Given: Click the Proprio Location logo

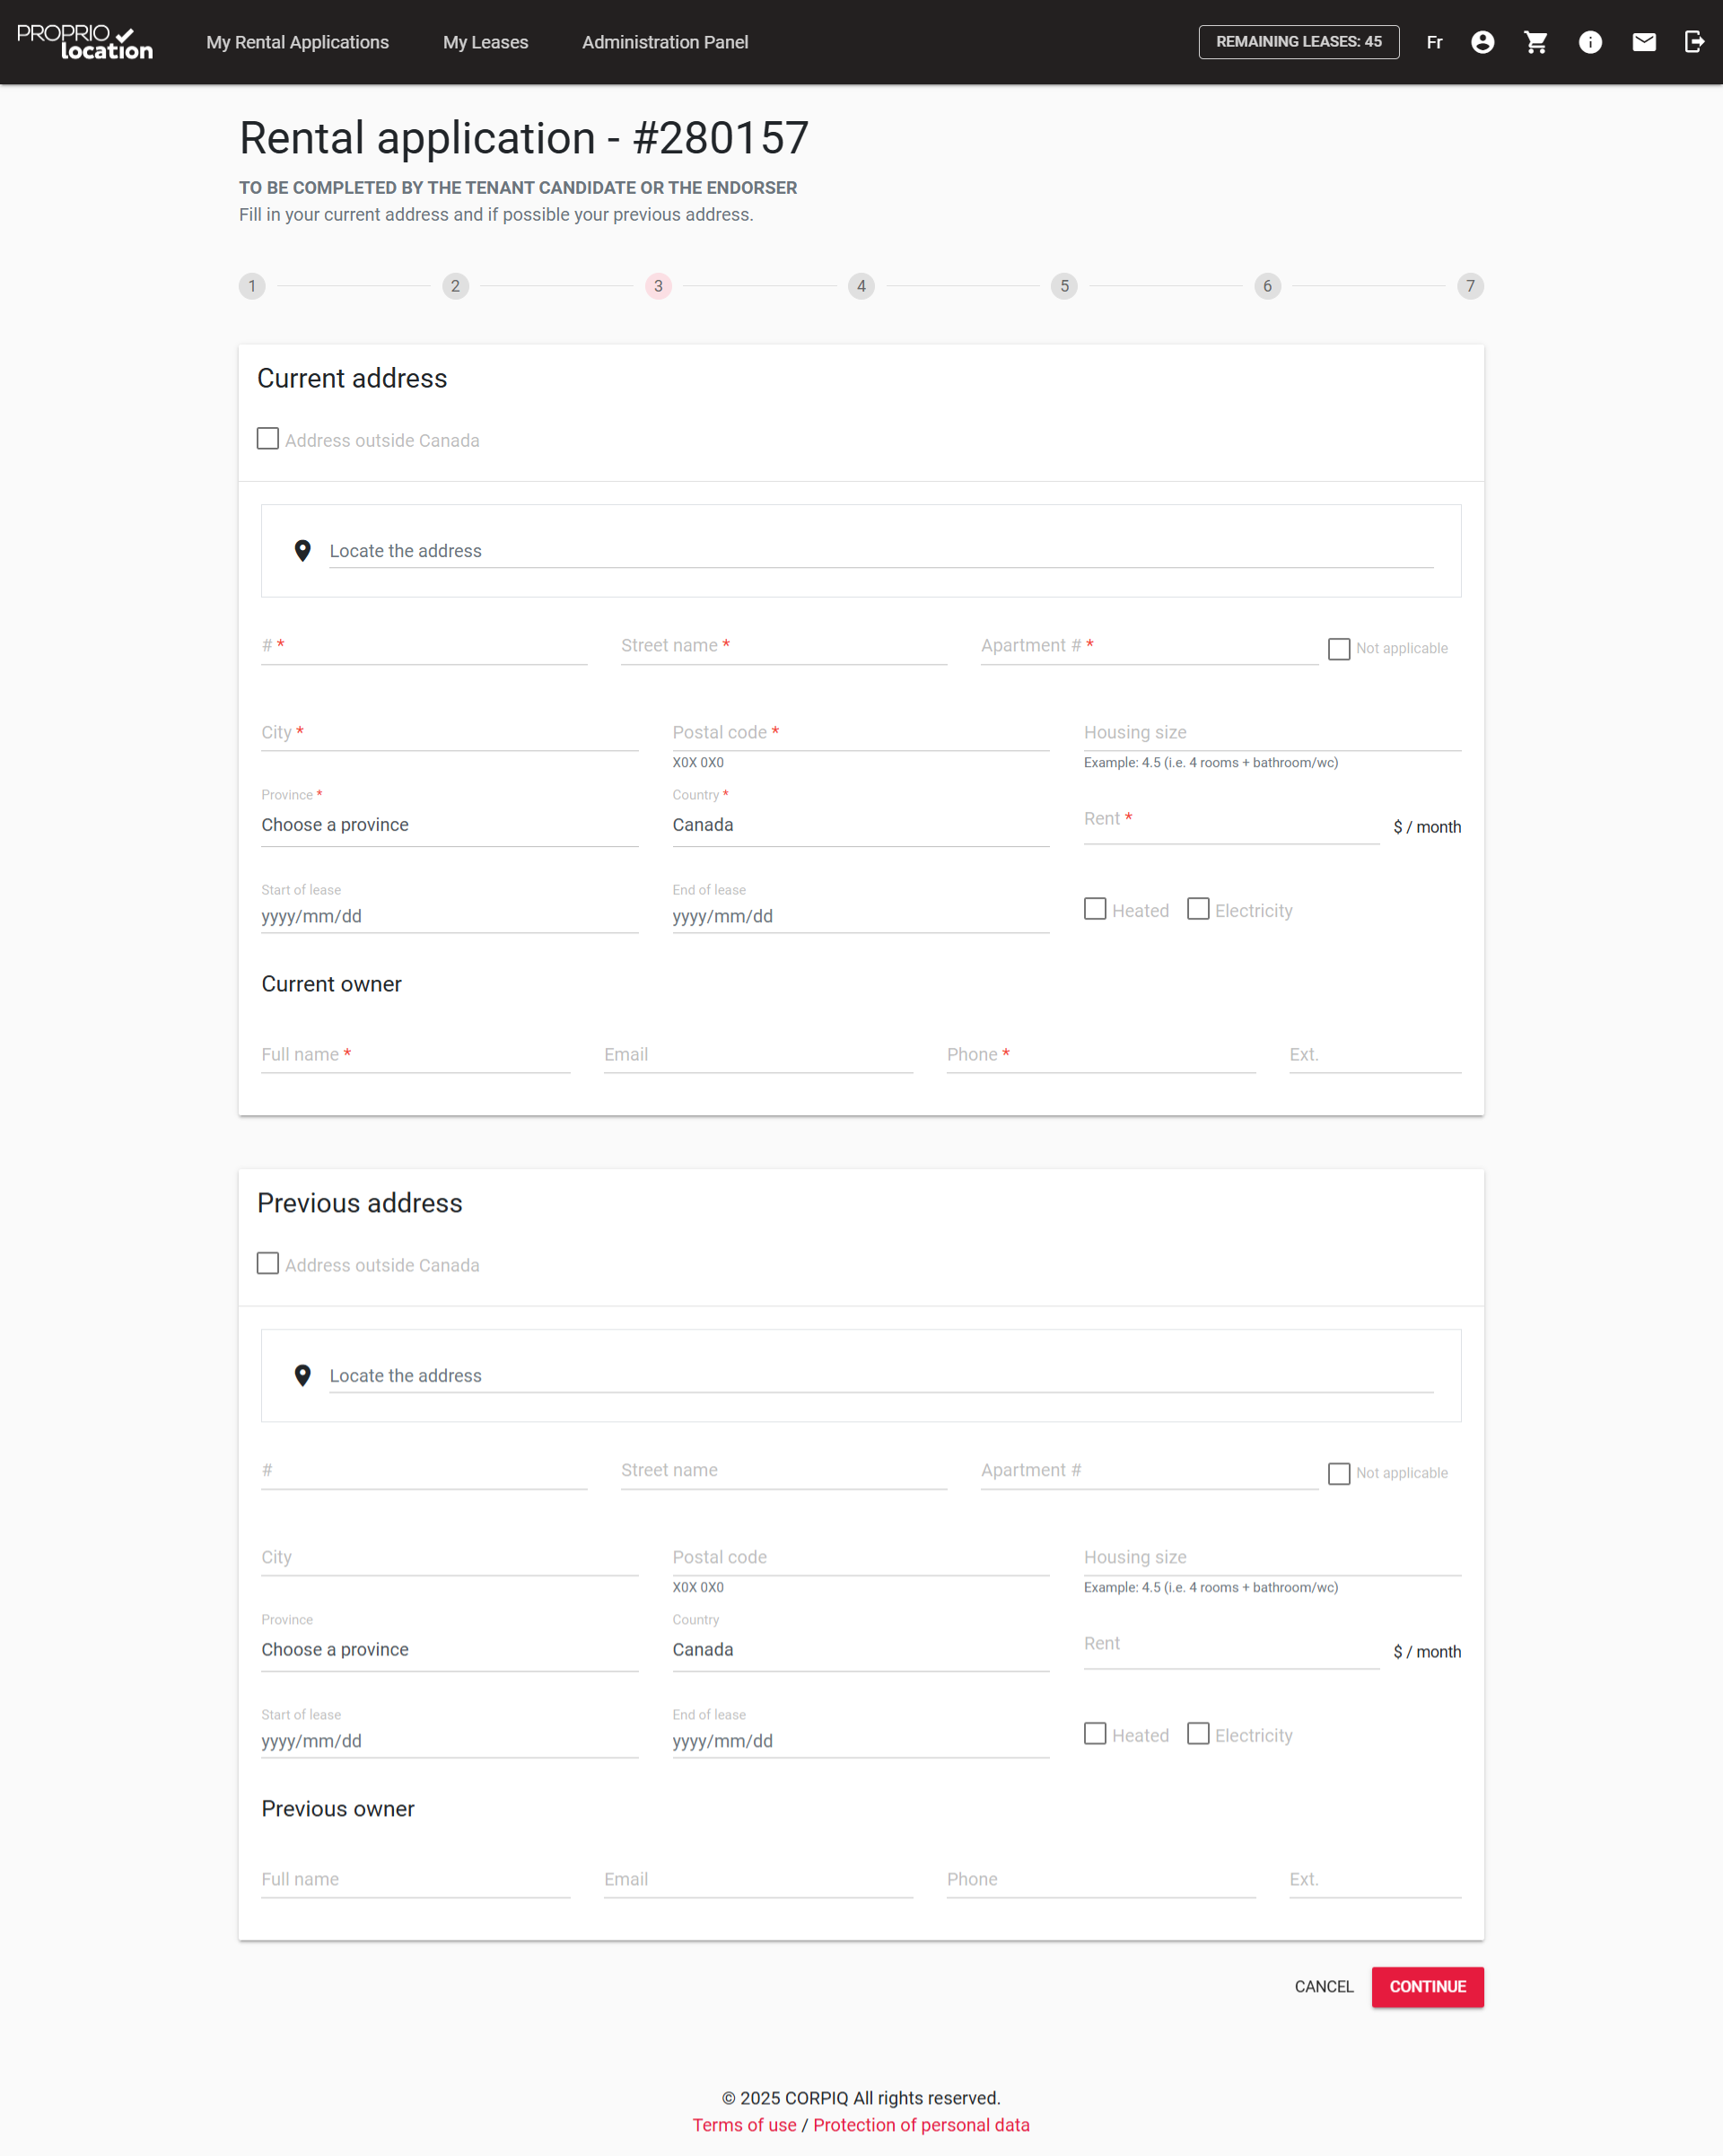Looking at the screenshot, I should tap(85, 42).
